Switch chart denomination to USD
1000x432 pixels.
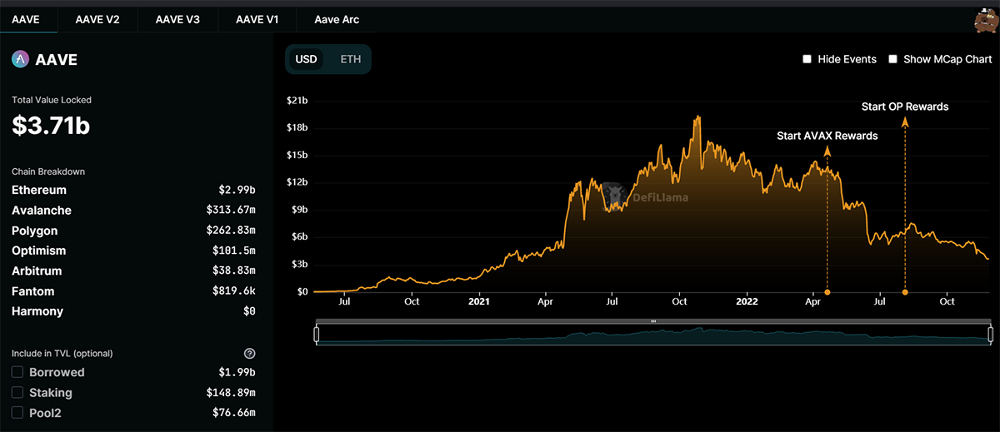pos(306,60)
